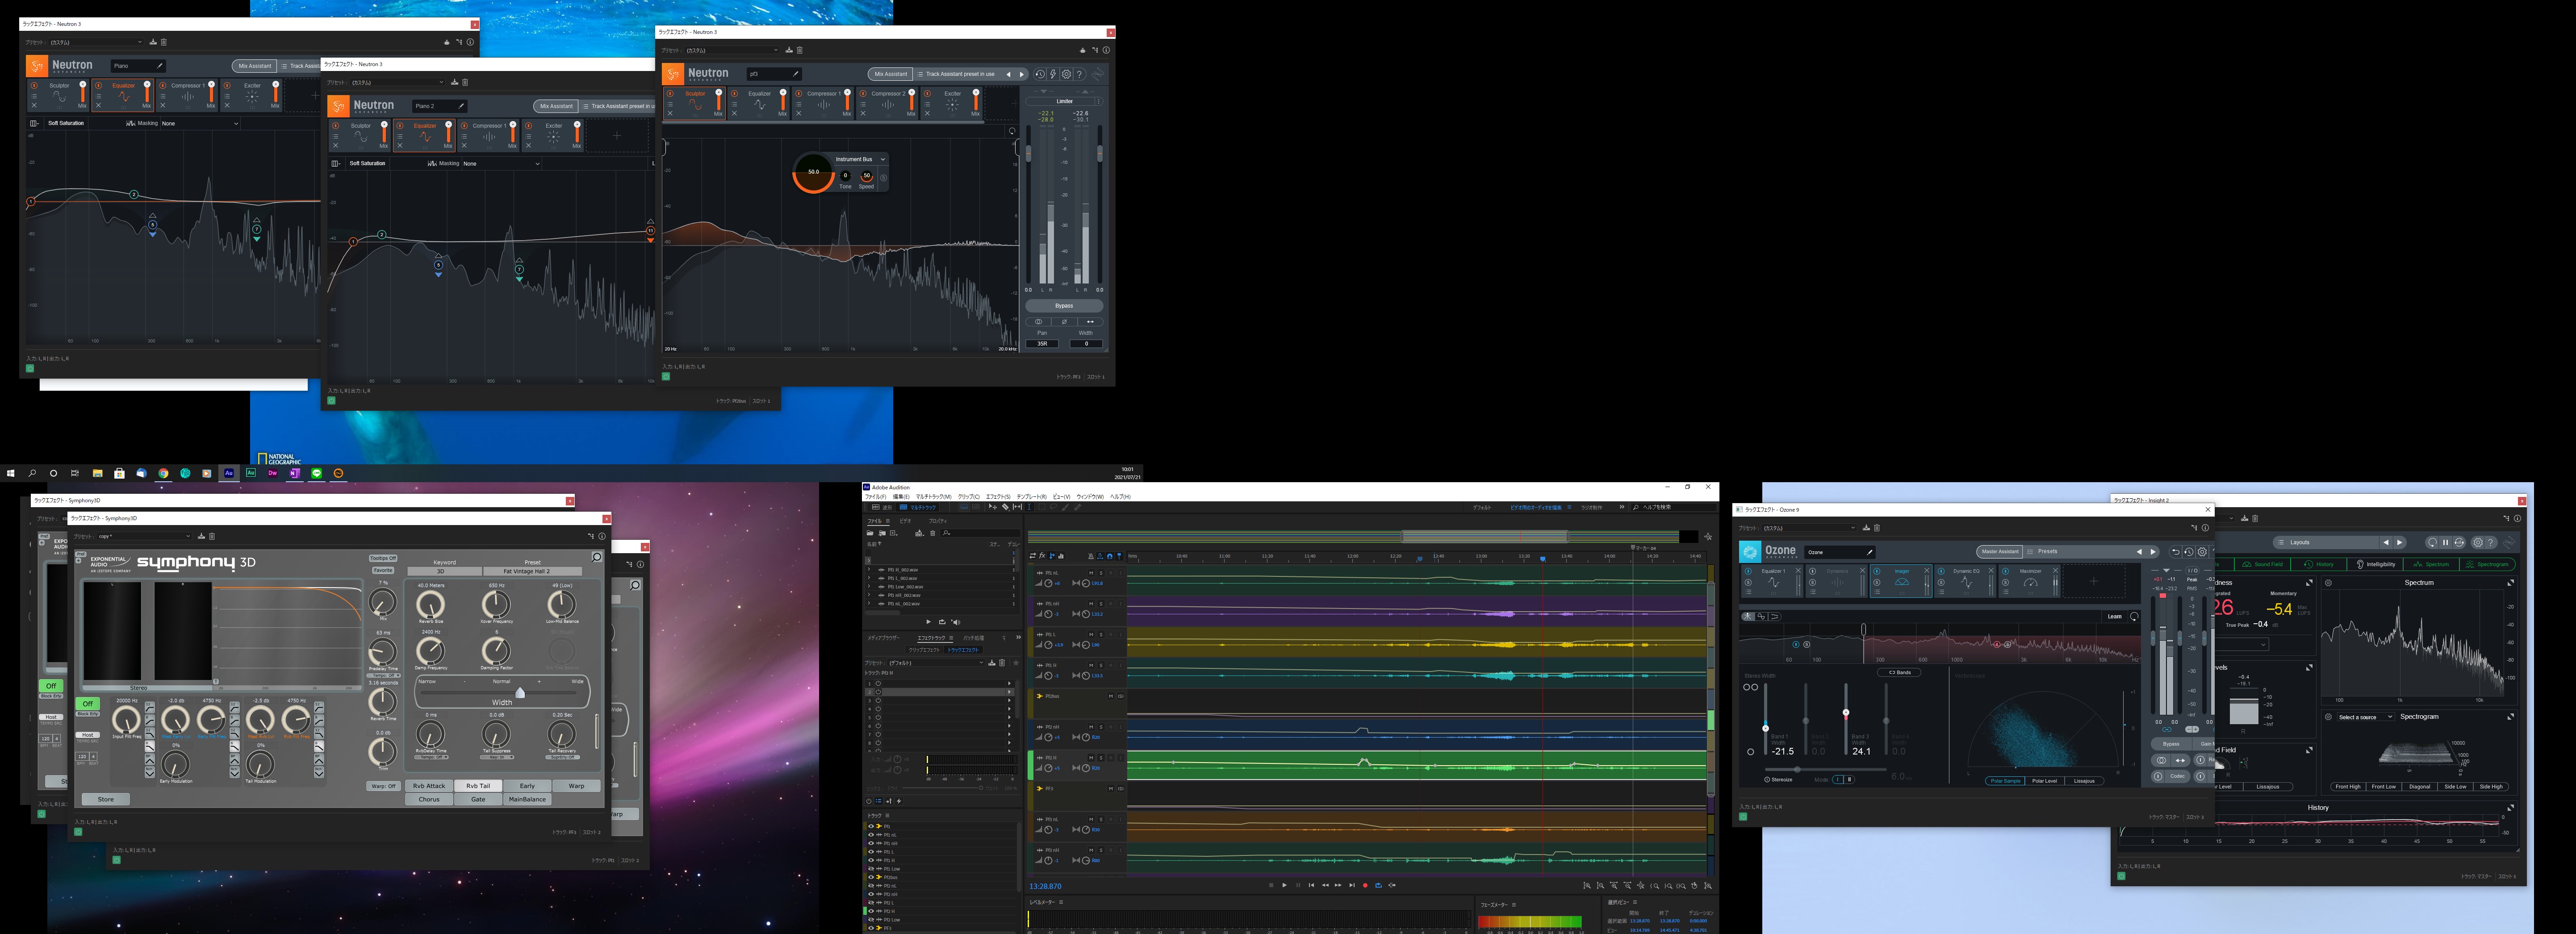
Task: Select the Move tool in Audition toolbar
Action: pos(992,507)
